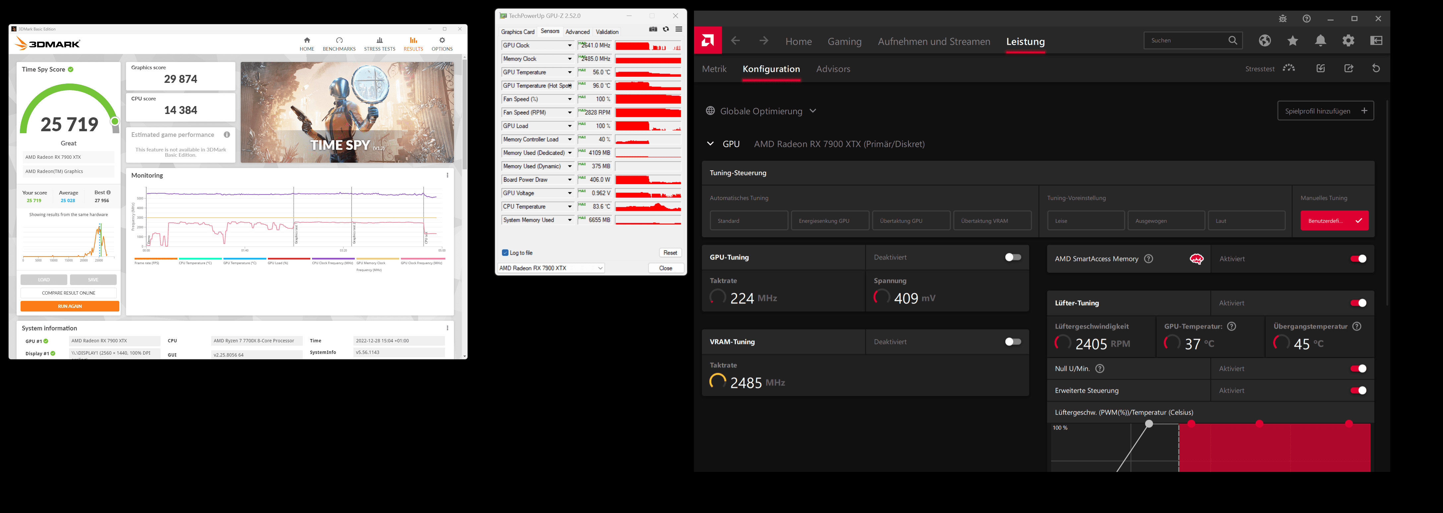
Task: Go forward with AMD right arrow
Action: (x=764, y=40)
